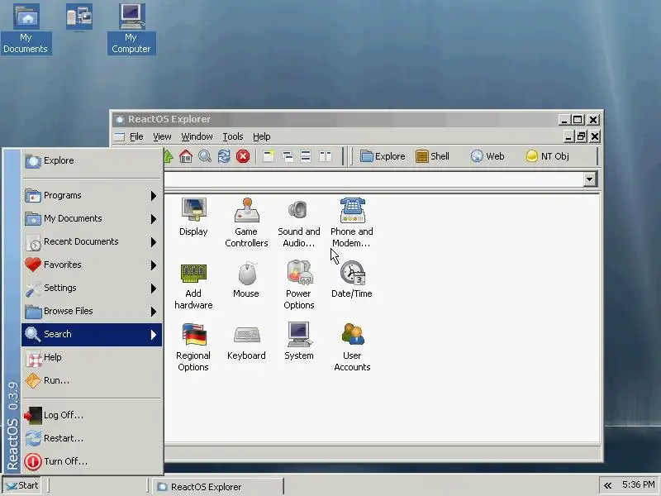Click the tile horizontally toolbar icon
661x496 pixels.
tap(306, 156)
